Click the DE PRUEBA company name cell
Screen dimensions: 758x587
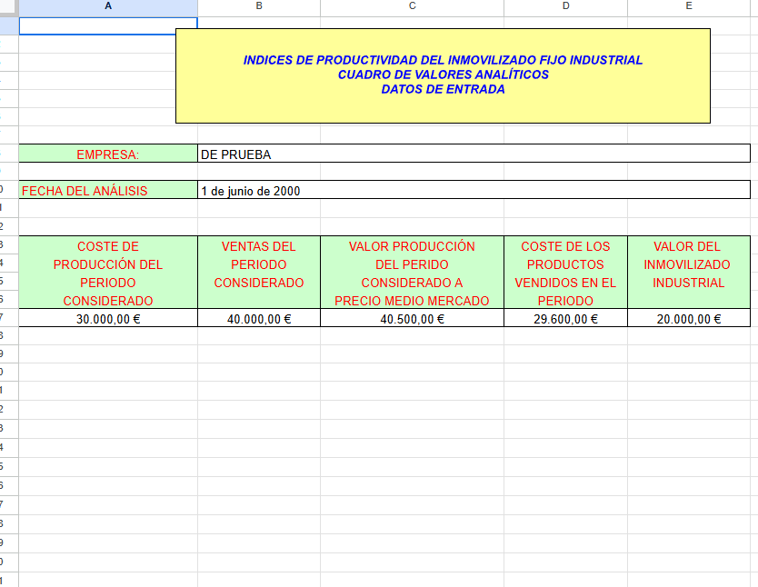click(x=474, y=154)
